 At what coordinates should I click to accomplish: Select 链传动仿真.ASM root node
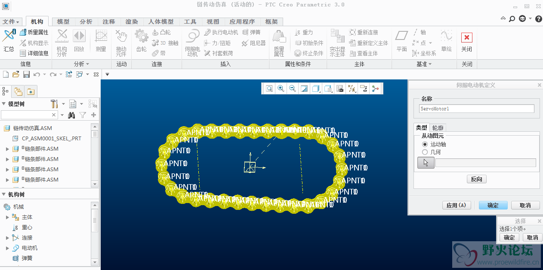pos(28,128)
